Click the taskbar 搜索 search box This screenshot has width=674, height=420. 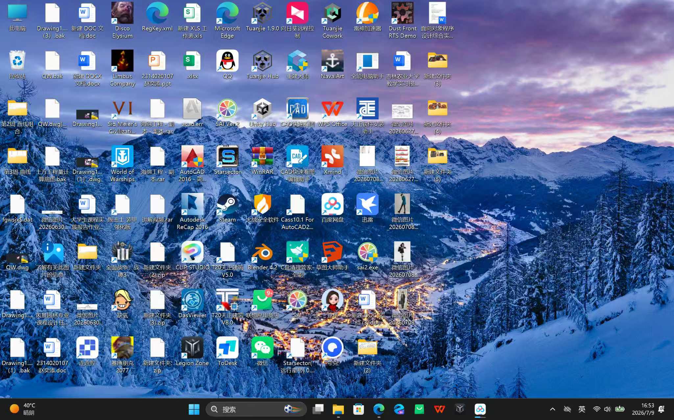[x=256, y=409]
